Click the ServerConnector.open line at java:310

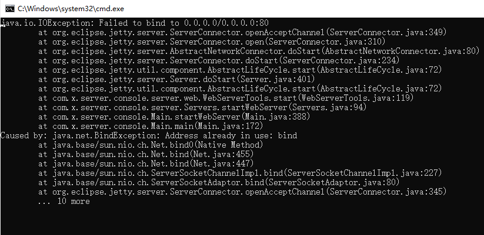212,42
